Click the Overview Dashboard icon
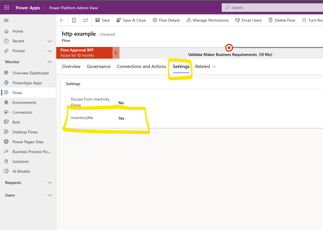The height and width of the screenshot is (230, 323). 6,73
